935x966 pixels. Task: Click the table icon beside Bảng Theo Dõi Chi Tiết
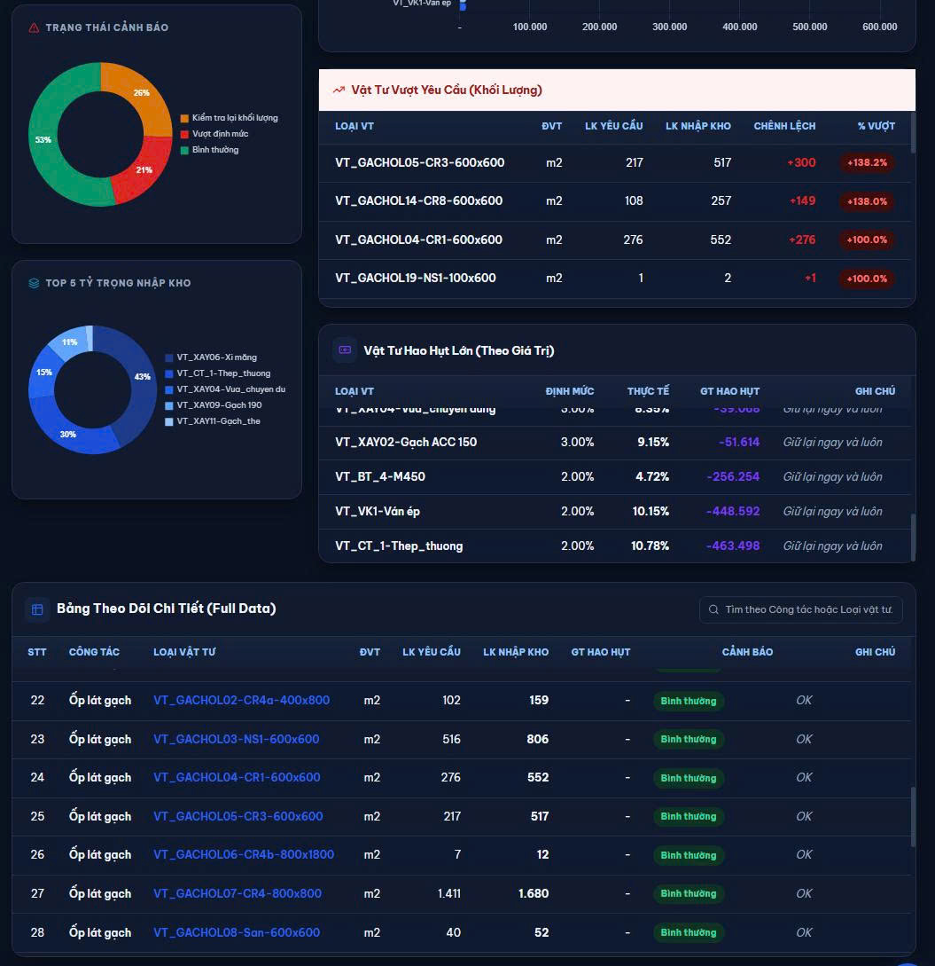(x=37, y=609)
